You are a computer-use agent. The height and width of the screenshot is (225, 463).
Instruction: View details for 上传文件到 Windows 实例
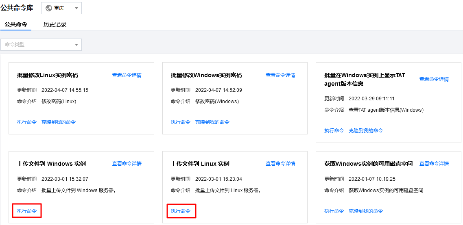tap(127, 164)
